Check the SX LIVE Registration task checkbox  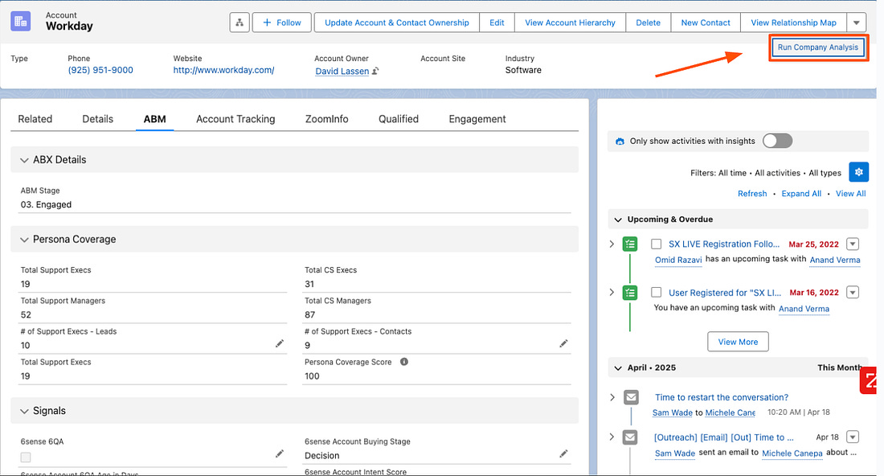[657, 244]
